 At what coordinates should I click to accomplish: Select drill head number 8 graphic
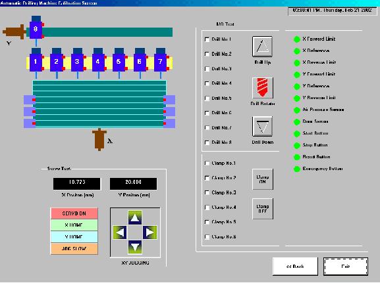point(36,29)
